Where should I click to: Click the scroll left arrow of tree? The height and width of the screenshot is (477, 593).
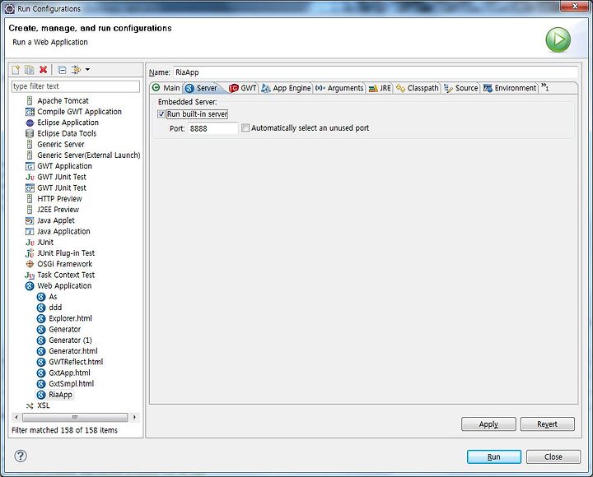click(x=16, y=417)
